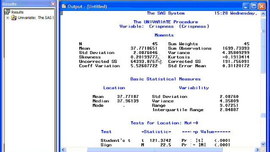Click the Median value 37.96139
Viewport: 270px width, 152px height.
[128, 101]
